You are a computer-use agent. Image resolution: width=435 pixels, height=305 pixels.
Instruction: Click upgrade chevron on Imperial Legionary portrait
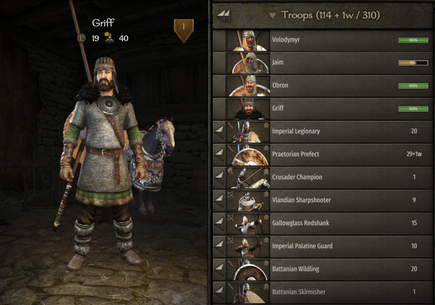[x=266, y=125]
